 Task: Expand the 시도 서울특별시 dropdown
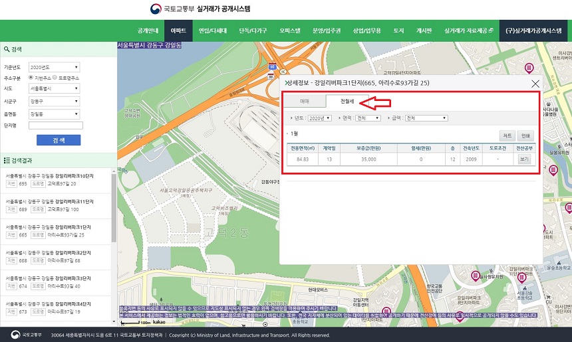pos(54,88)
